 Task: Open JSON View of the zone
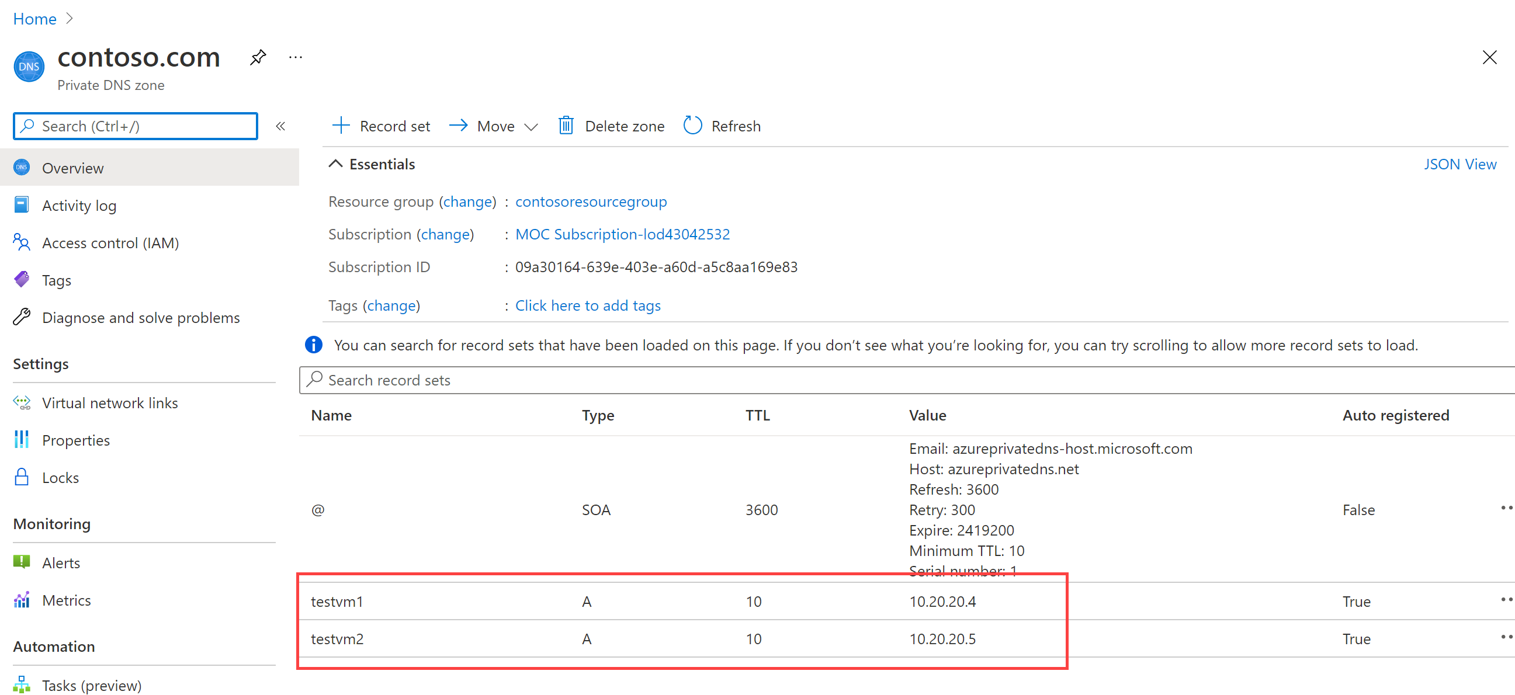pyautogui.click(x=1459, y=164)
